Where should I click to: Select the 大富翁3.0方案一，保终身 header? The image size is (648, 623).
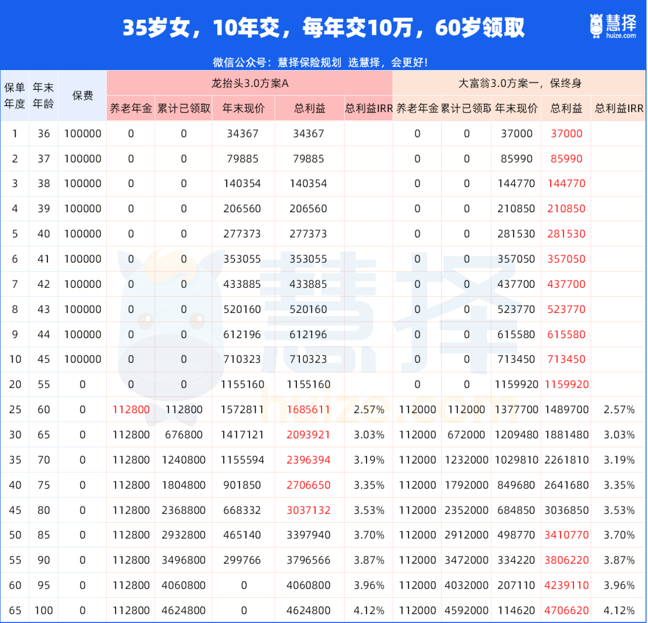(519, 83)
